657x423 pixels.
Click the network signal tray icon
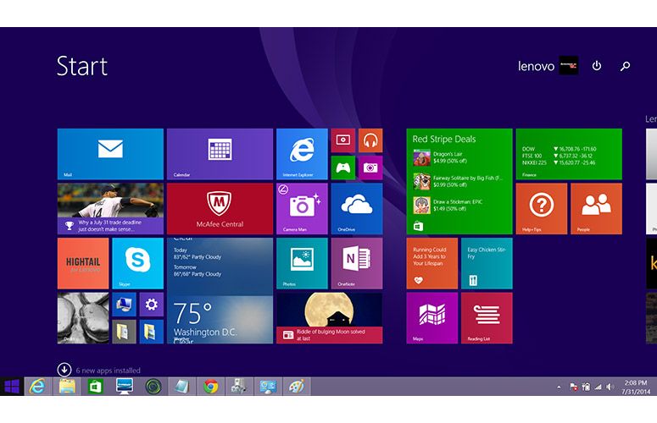point(599,387)
